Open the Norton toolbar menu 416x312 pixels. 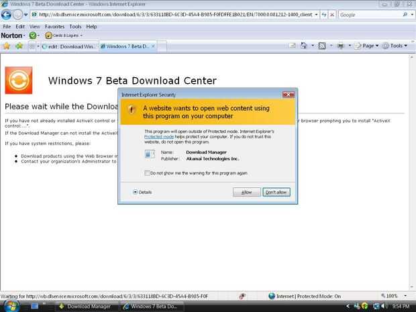point(13,36)
